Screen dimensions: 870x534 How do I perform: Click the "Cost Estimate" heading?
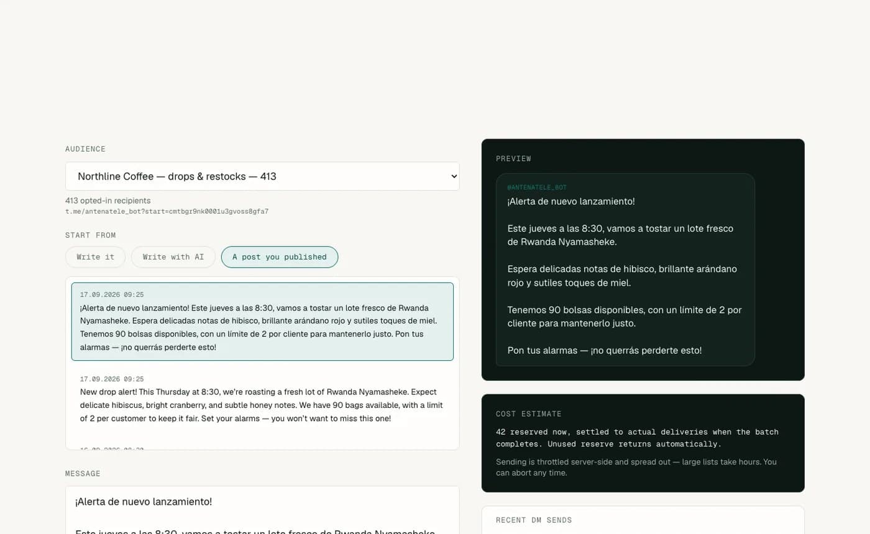[528, 414]
